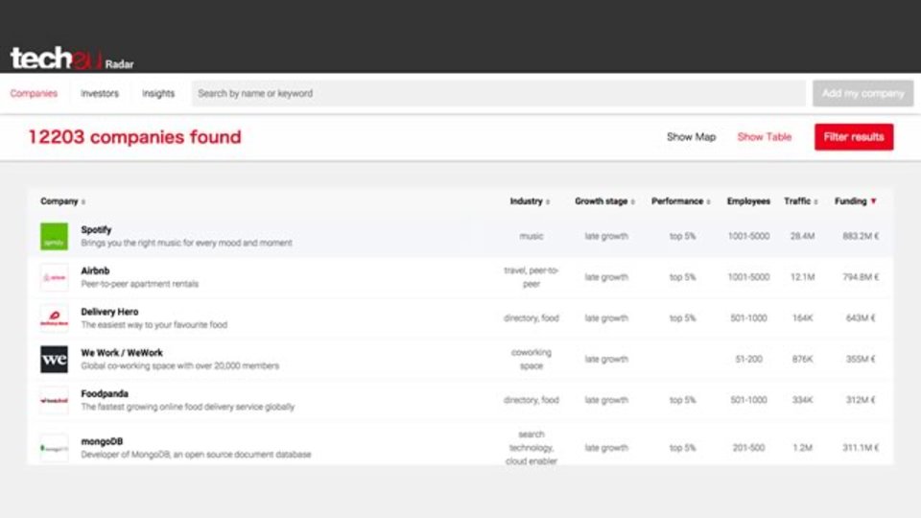Sort table by Company column
921x518 pixels.
click(63, 201)
